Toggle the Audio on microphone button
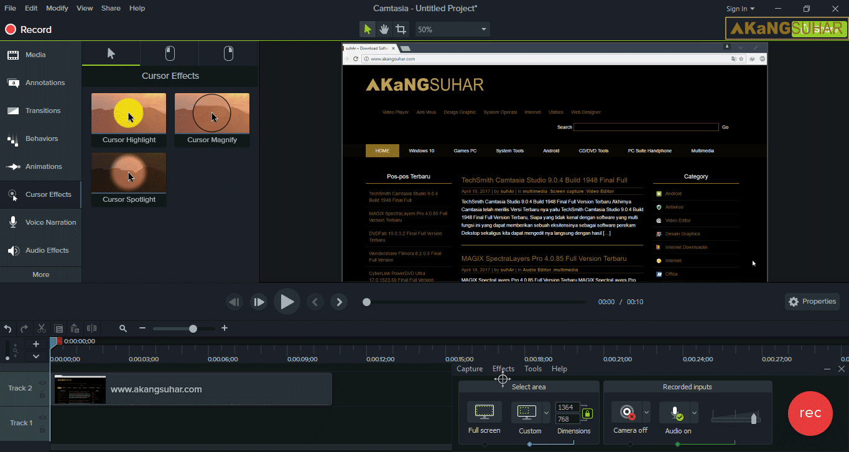 675,412
